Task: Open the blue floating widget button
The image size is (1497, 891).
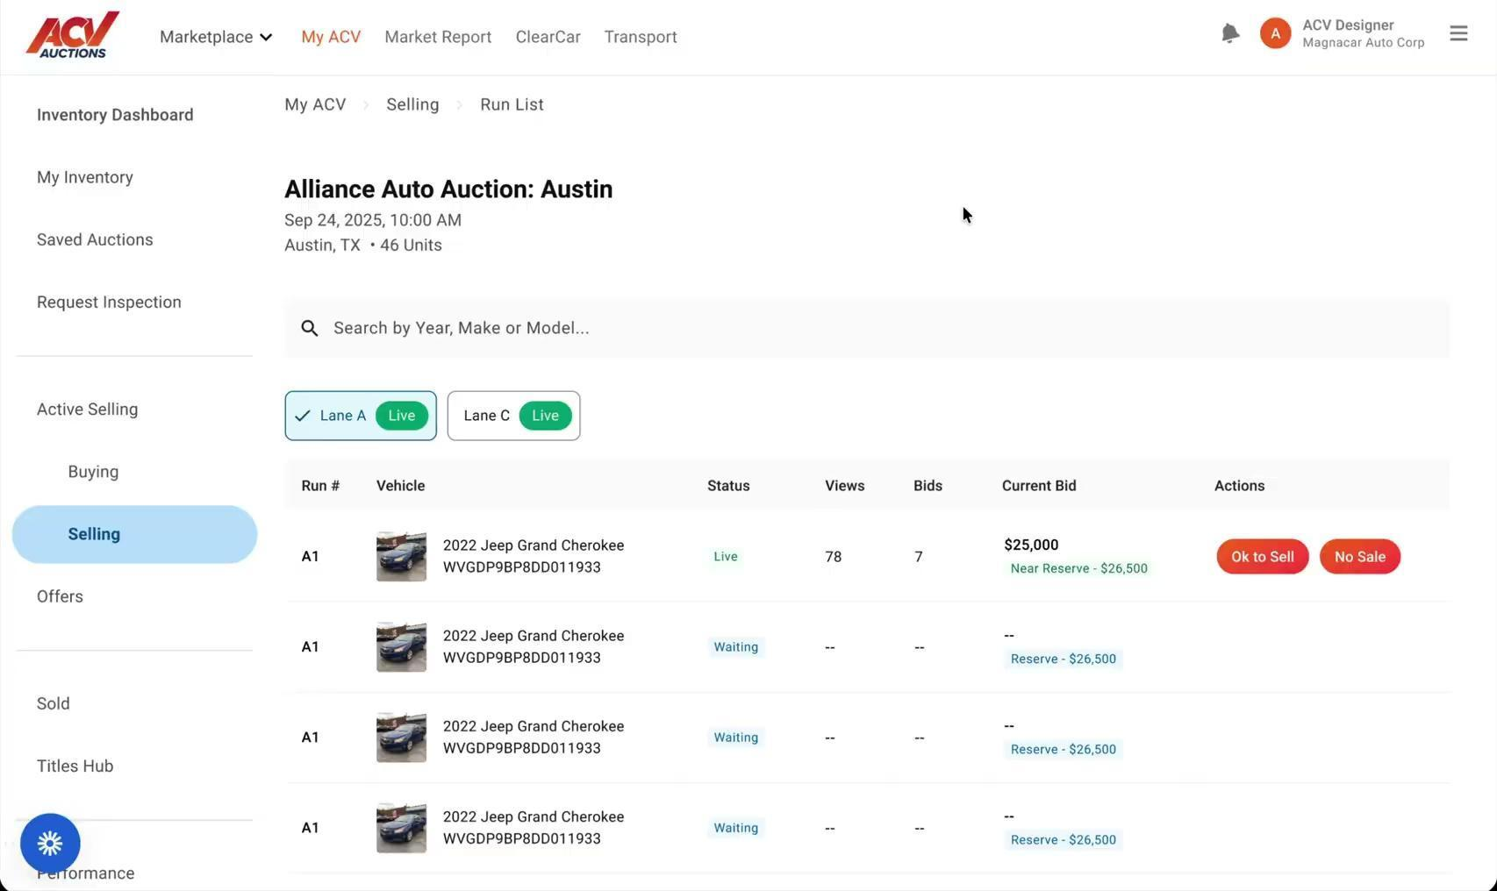Action: tap(50, 844)
